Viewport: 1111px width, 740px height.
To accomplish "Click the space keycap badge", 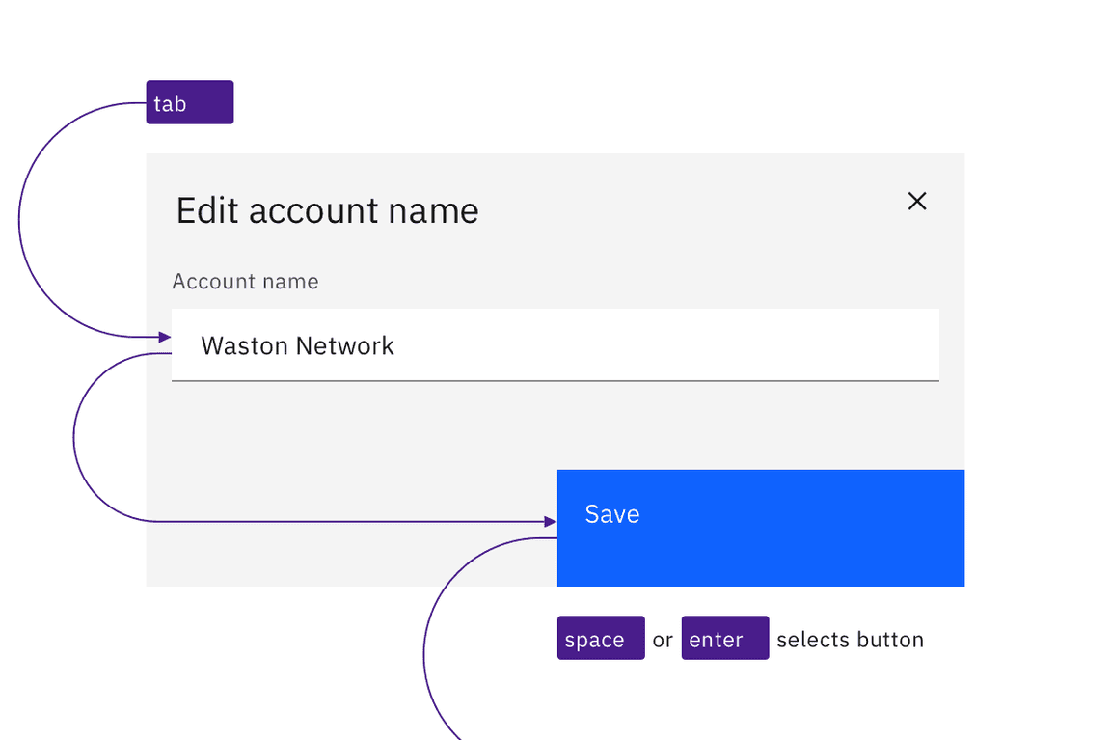I will (x=600, y=638).
